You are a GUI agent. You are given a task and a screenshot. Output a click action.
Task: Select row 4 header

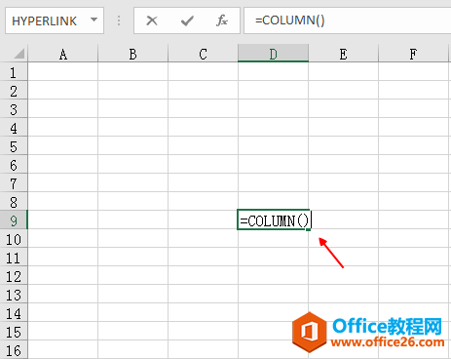pyautogui.click(x=14, y=128)
